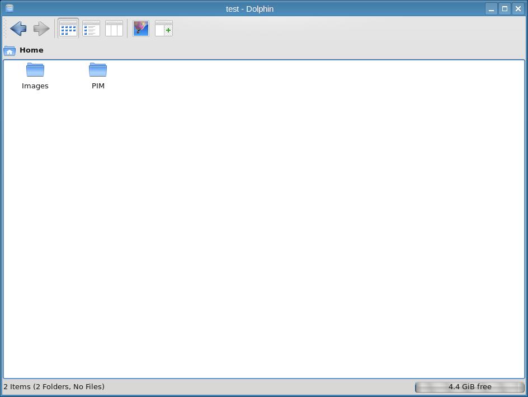Click the Images folder label
Image resolution: width=528 pixels, height=397 pixels.
(x=35, y=86)
